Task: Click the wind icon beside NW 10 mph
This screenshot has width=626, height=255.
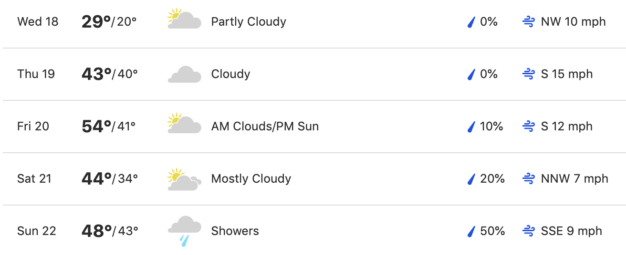Action: coord(528,22)
